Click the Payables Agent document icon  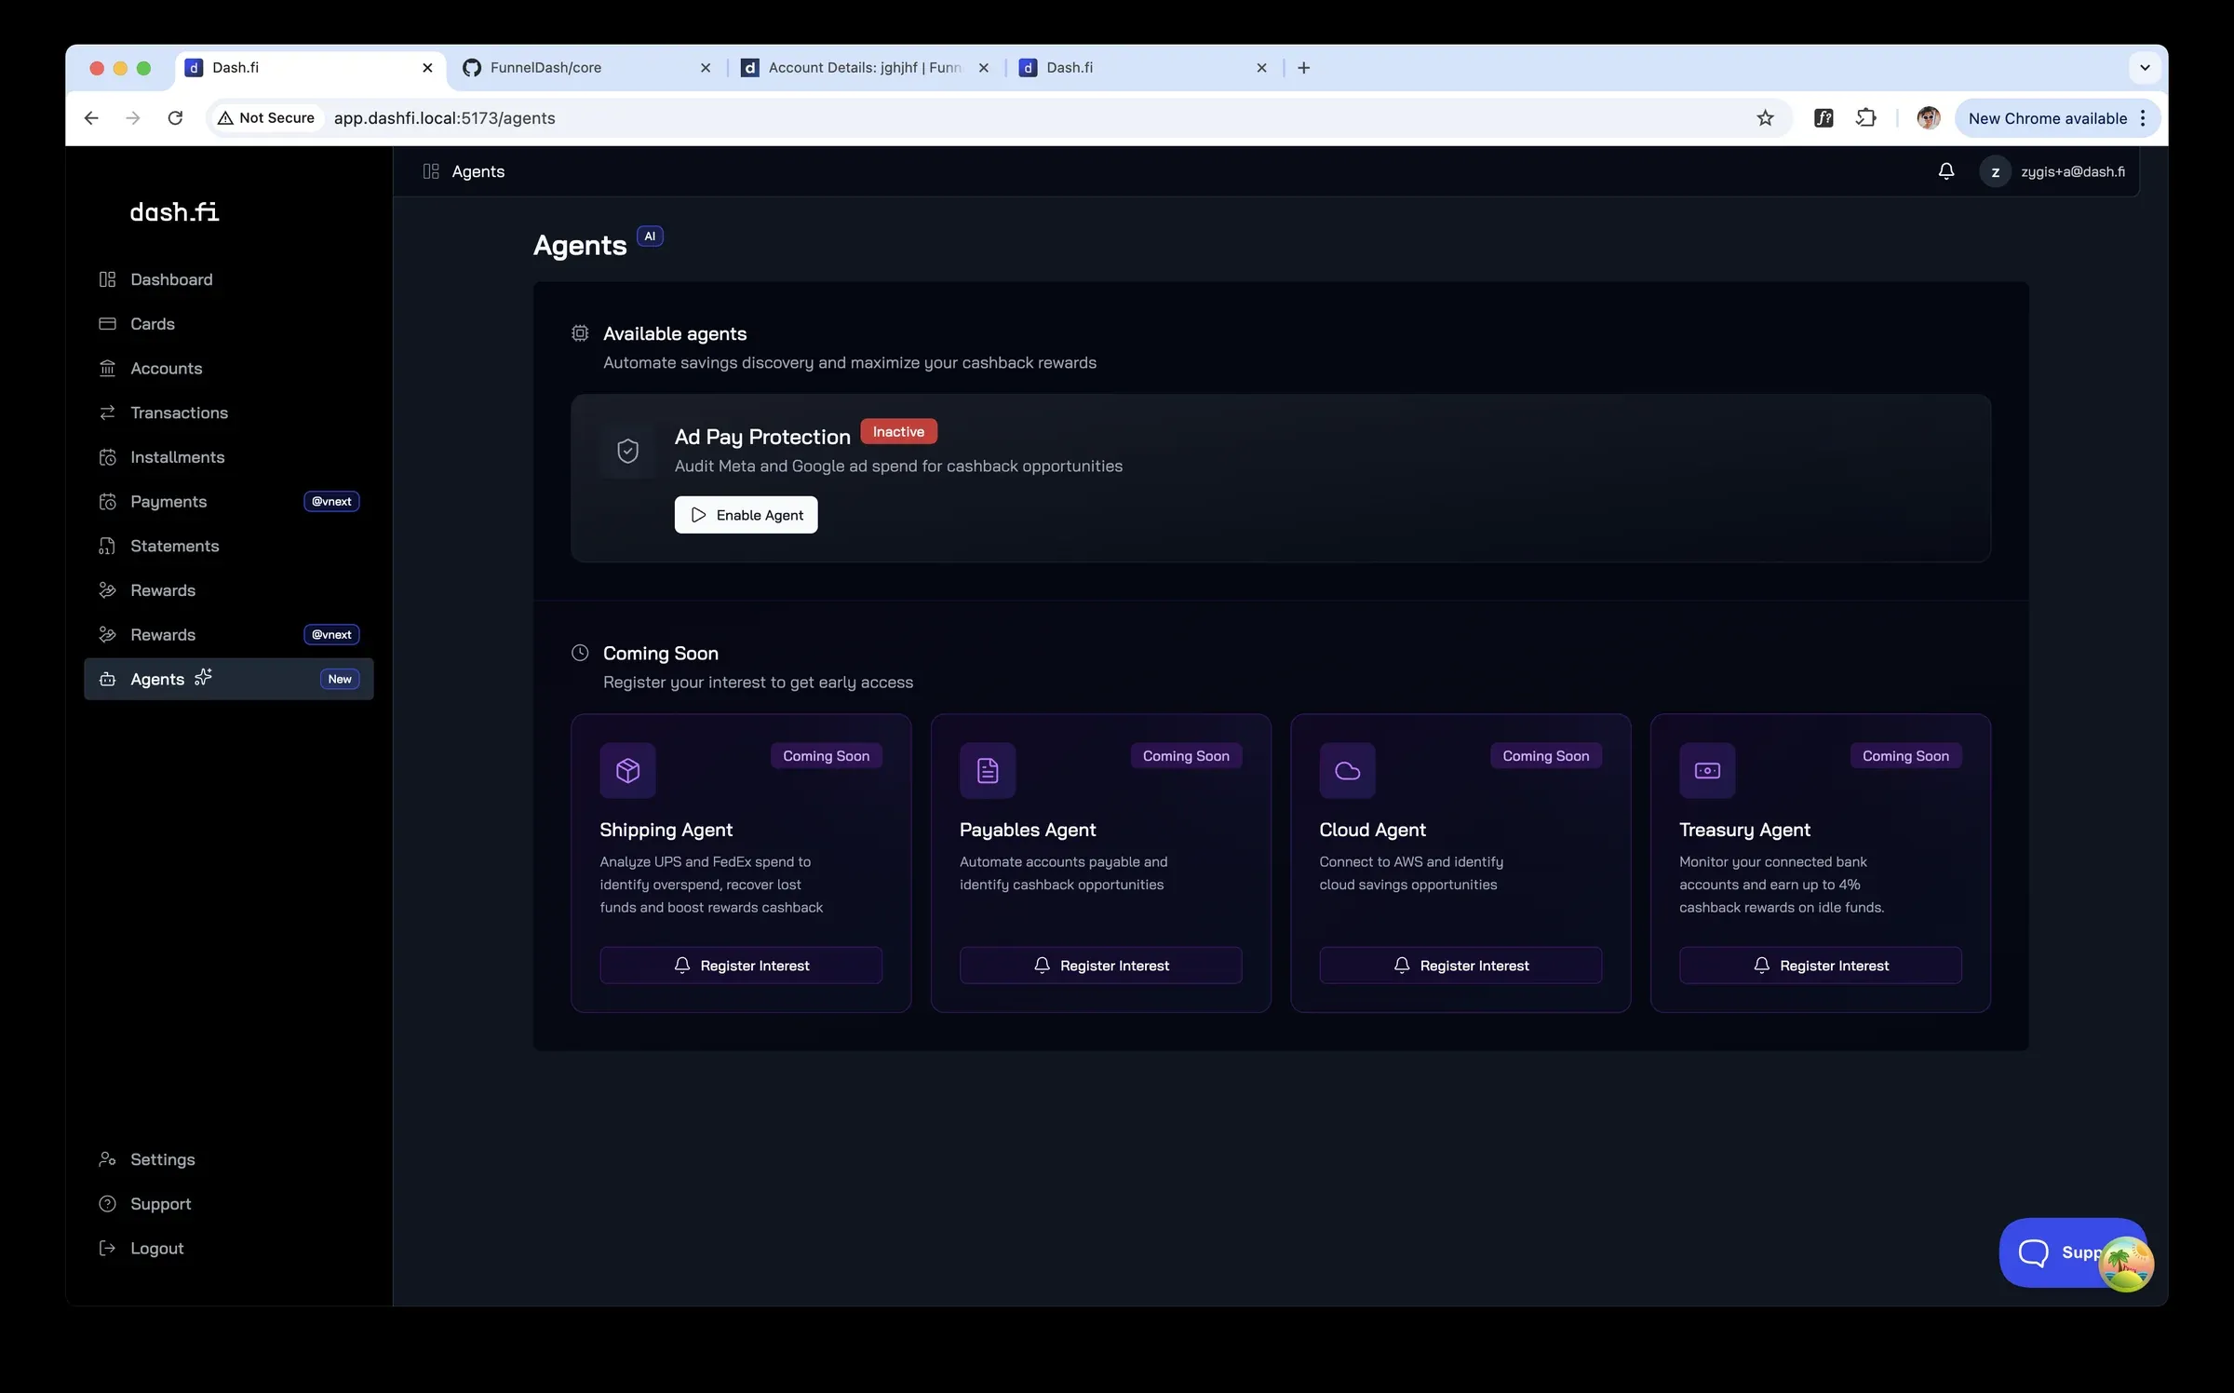pos(988,770)
